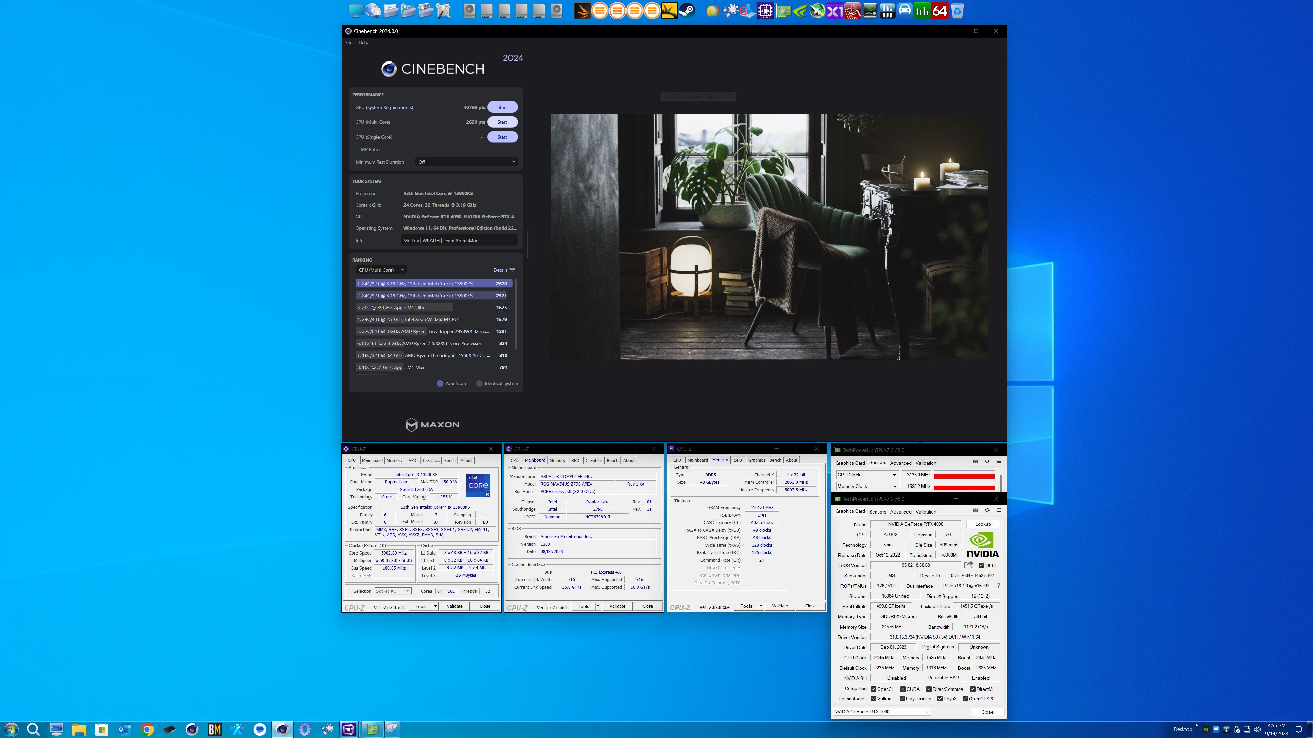This screenshot has height=738, width=1313.
Task: Open Tools dropdown arrow in CPU-Z Mainboard window
Action: (x=598, y=606)
